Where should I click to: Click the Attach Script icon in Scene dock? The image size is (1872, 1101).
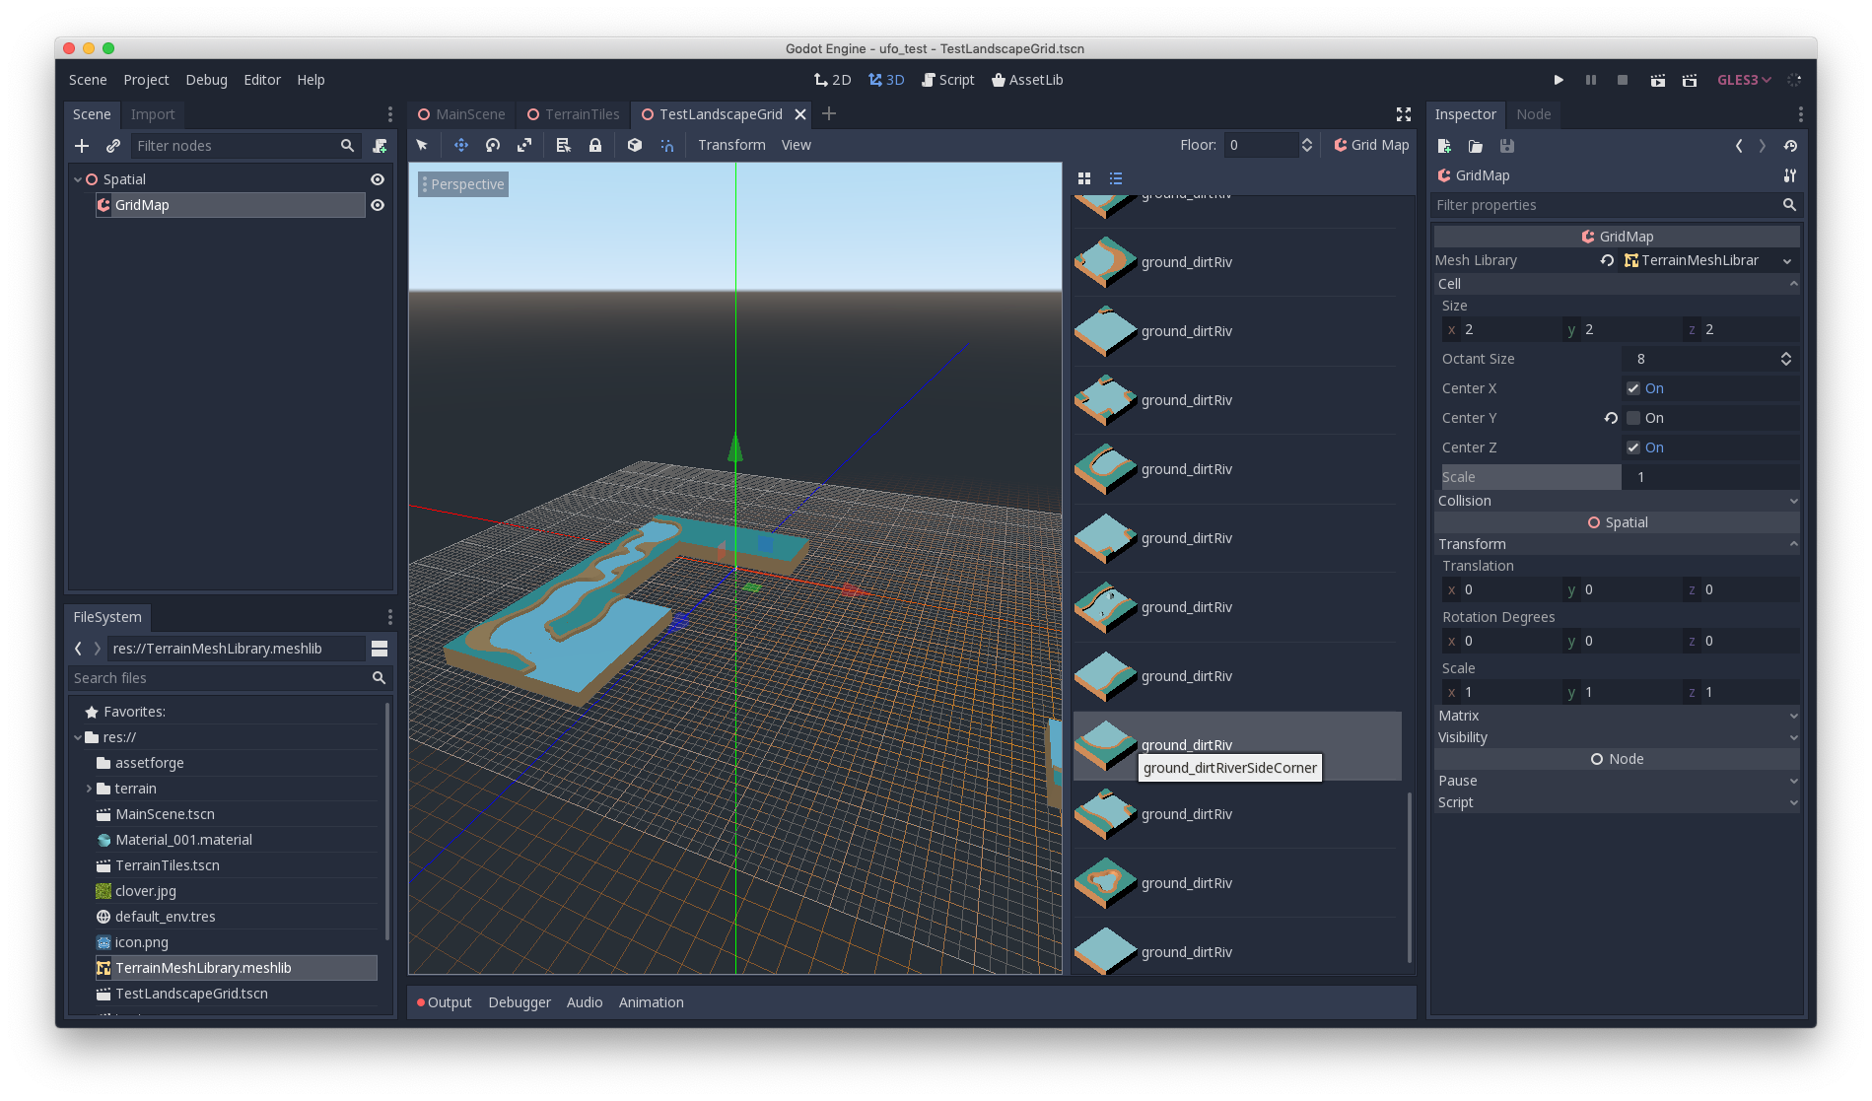(x=380, y=146)
